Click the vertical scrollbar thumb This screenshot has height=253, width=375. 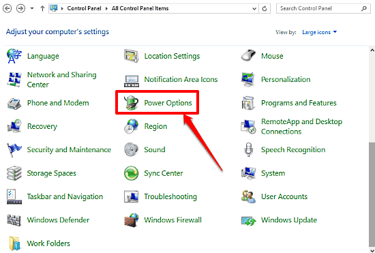372,194
